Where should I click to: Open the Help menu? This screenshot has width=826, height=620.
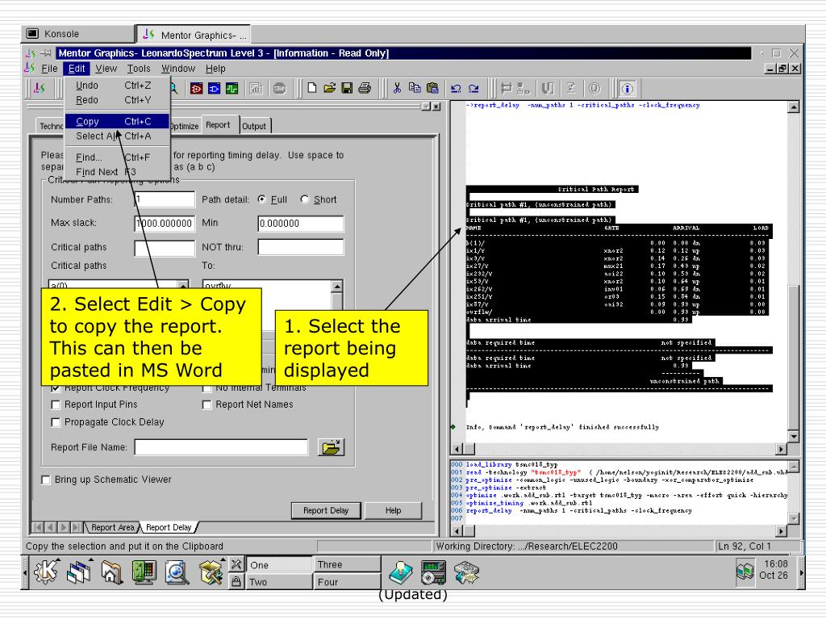(x=215, y=69)
